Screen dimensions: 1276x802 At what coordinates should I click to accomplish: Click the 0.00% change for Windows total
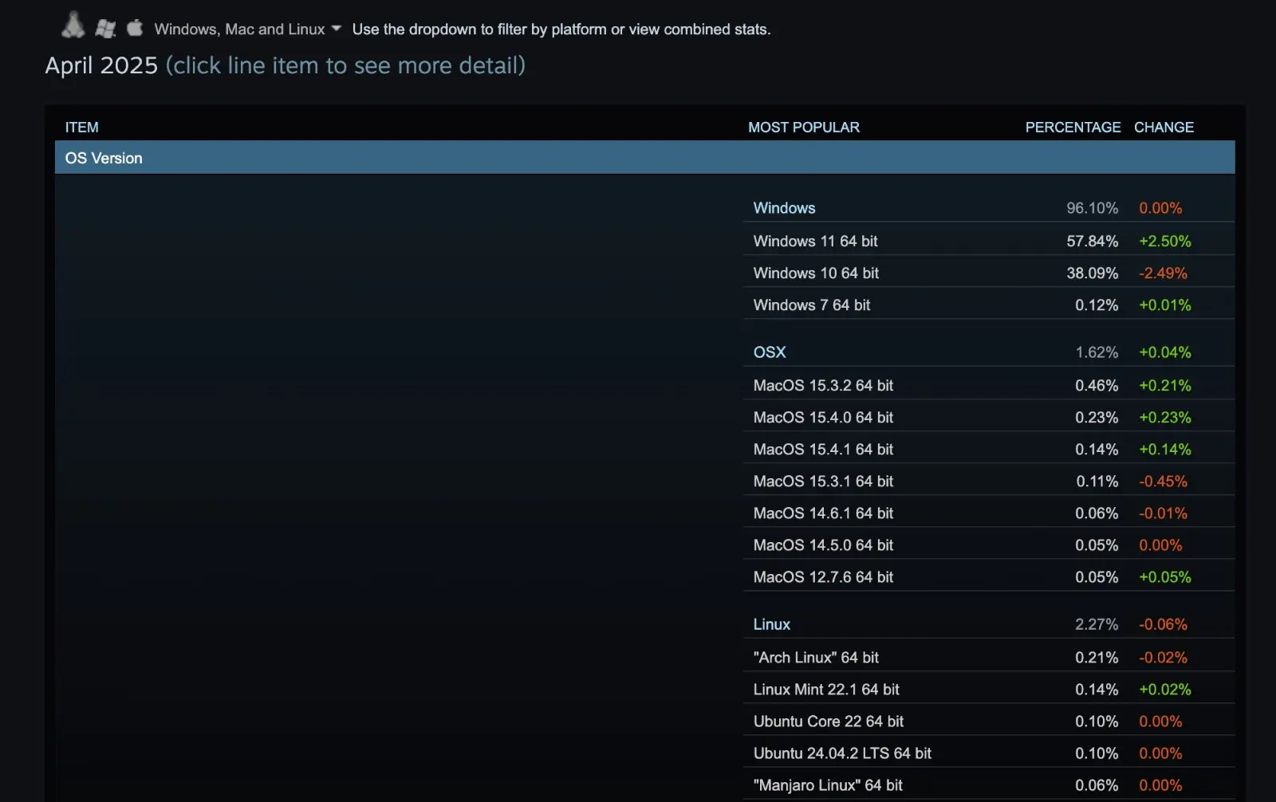click(x=1160, y=208)
